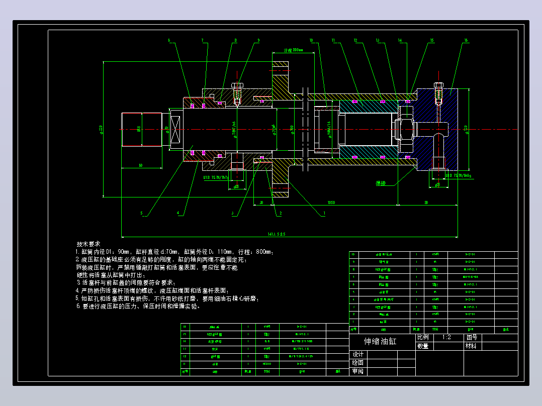Click part callout number 10 above drawing
This screenshot has height=406, width=542.
[x=311, y=40]
